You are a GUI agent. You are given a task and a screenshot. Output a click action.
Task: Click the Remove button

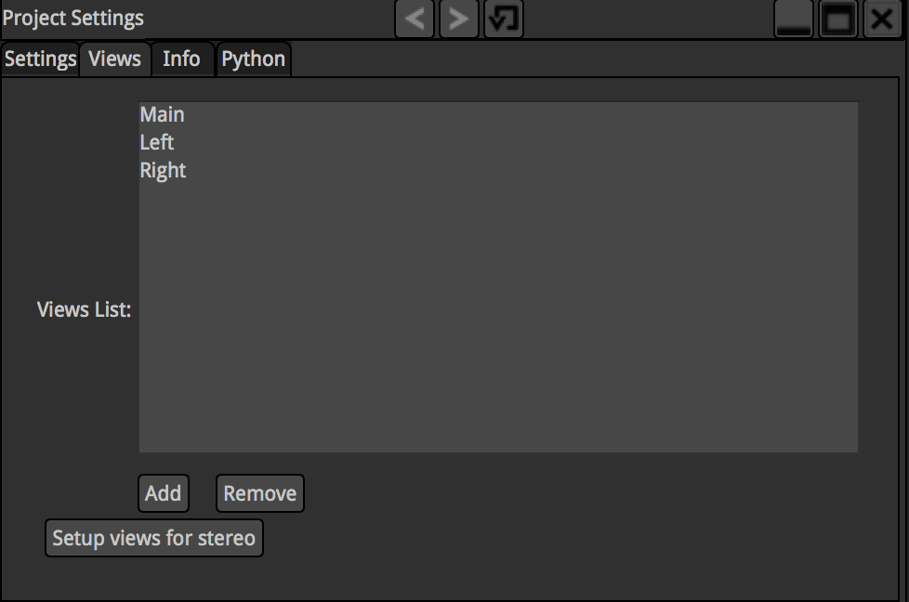point(260,493)
